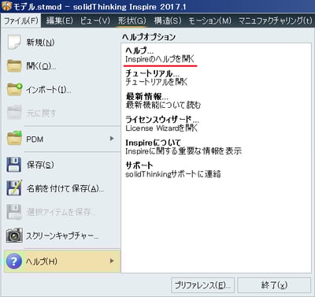This screenshot has width=315, height=297.
Task: Click the PDM folder icon
Action: point(14,138)
